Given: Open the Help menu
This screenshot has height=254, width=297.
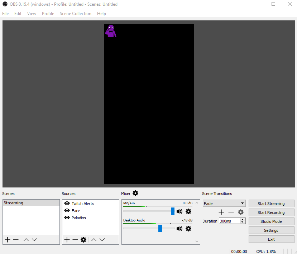Looking at the screenshot, I should point(101,14).
